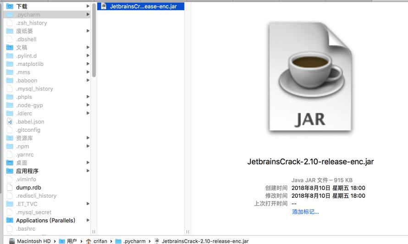Click the .ET_TVC folder icon
The width and height of the screenshot is (408, 244).
pyautogui.click(x=10, y=204)
